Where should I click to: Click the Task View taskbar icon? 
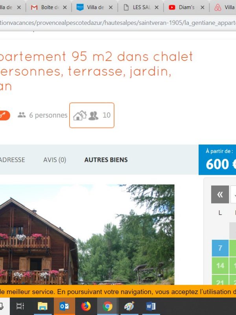20,306
